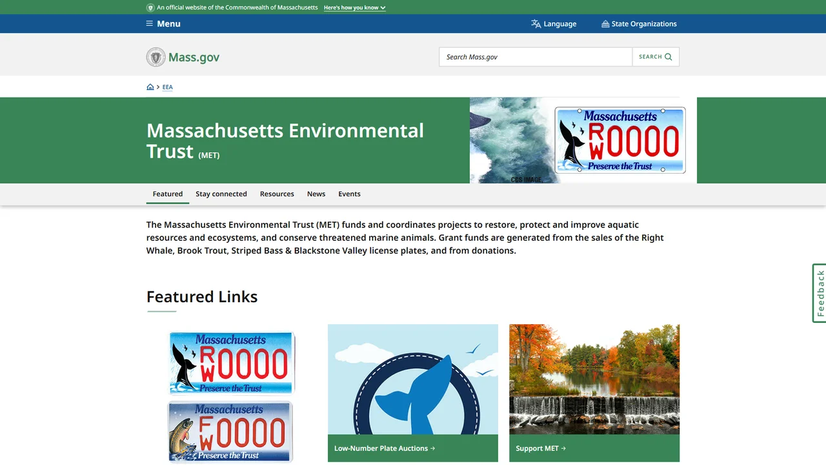
Task: Click the Right Whale RW0000 plate thumbnail
Action: [232, 363]
